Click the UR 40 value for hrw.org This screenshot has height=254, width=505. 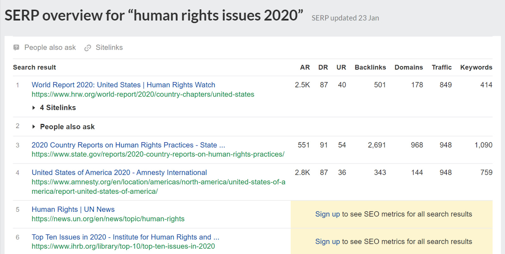tap(342, 85)
